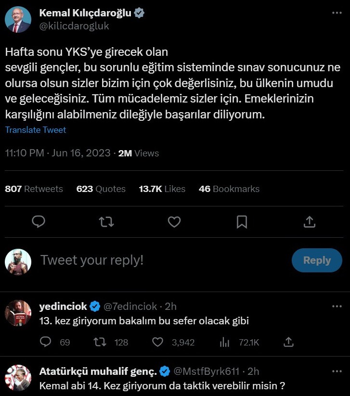The height and width of the screenshot is (396, 350).
Task: View analytics icon on yedinciok's reply
Action: 224,342
